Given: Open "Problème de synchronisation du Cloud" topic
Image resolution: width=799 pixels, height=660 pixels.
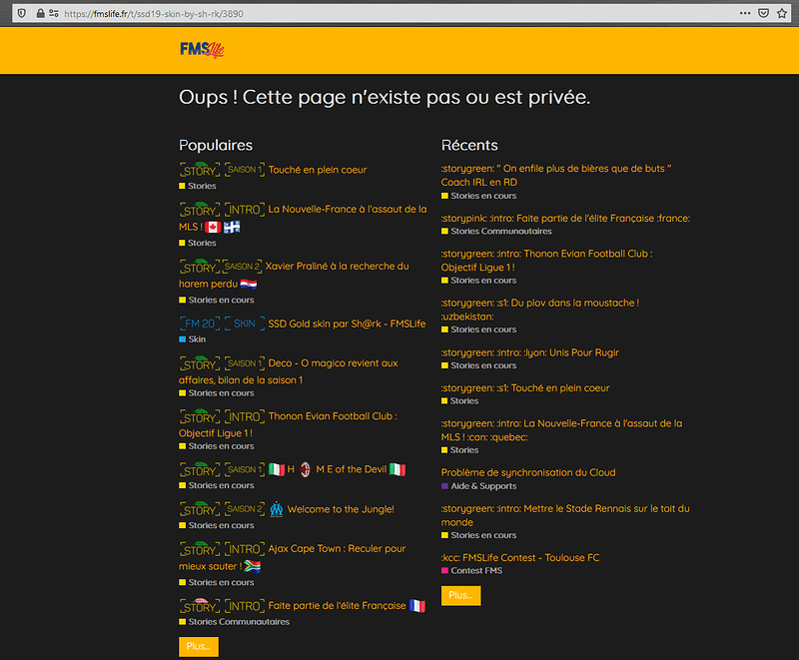Looking at the screenshot, I should (528, 472).
